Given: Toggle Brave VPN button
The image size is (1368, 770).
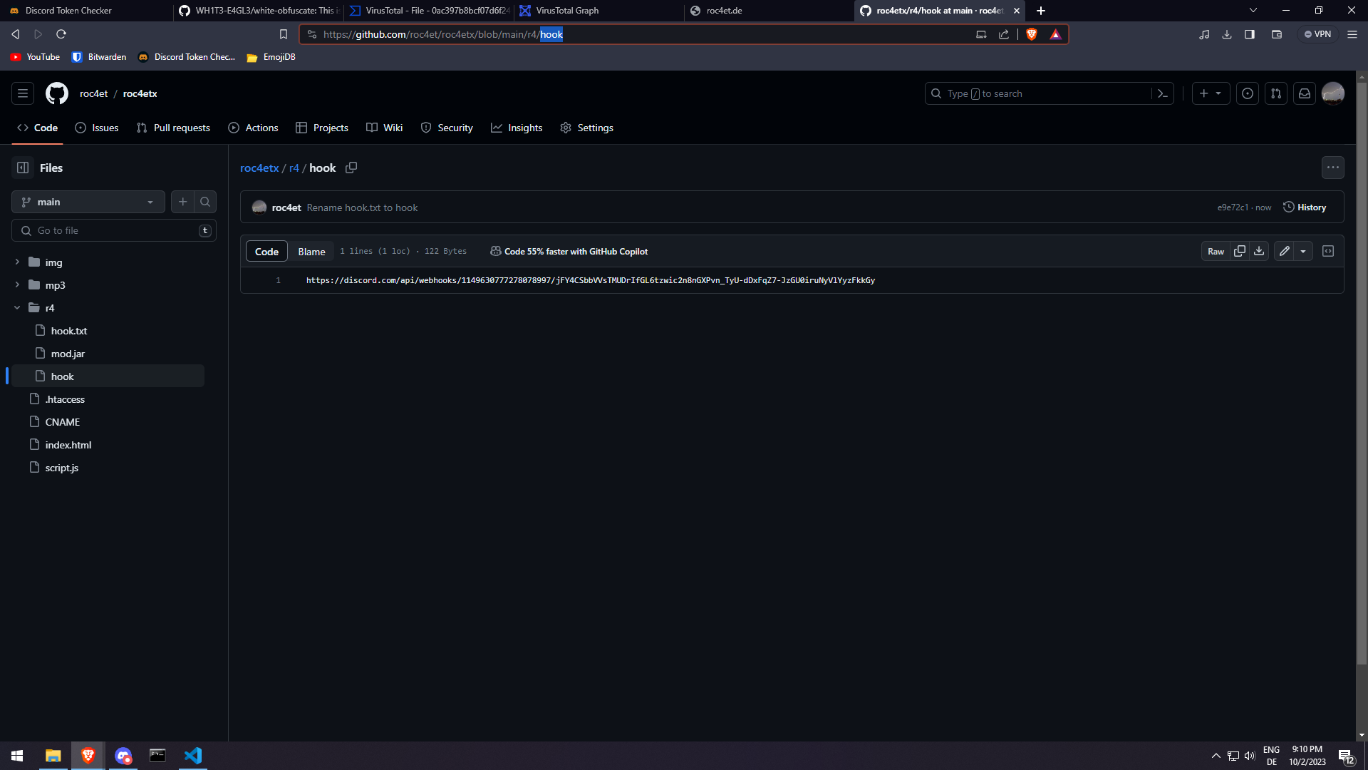Looking at the screenshot, I should coord(1318,34).
